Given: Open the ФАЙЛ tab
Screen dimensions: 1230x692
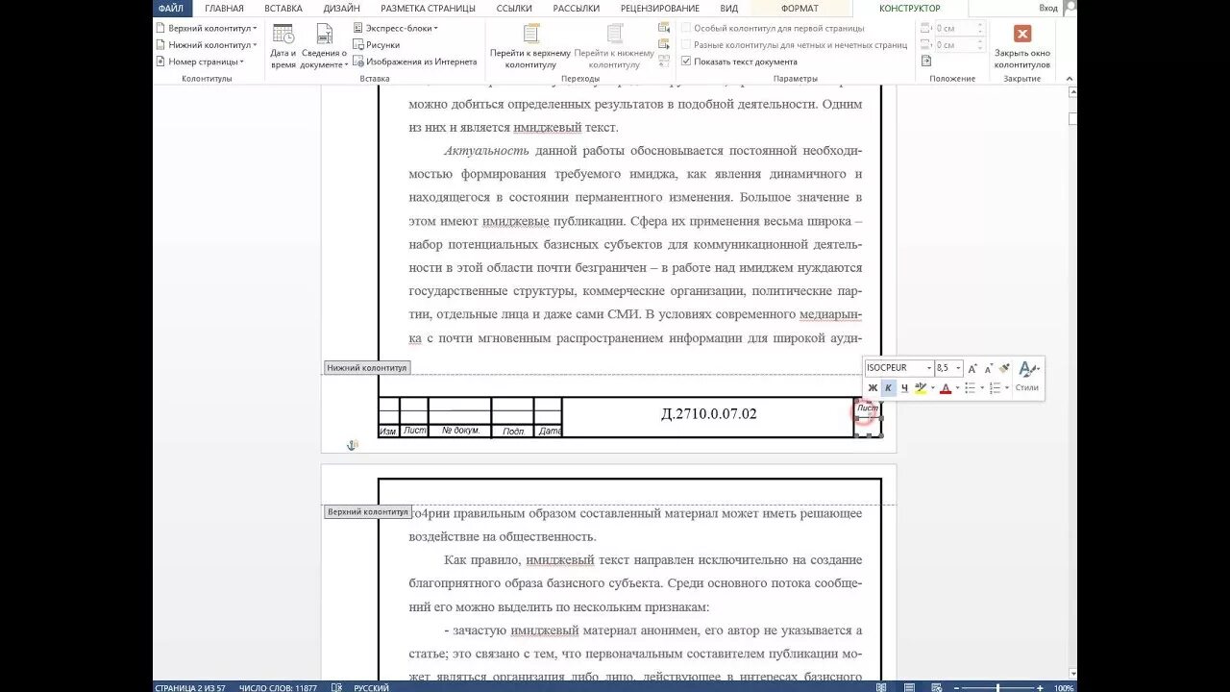Looking at the screenshot, I should (x=171, y=9).
